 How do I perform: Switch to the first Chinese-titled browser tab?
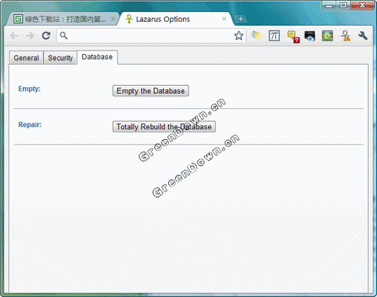(x=63, y=19)
